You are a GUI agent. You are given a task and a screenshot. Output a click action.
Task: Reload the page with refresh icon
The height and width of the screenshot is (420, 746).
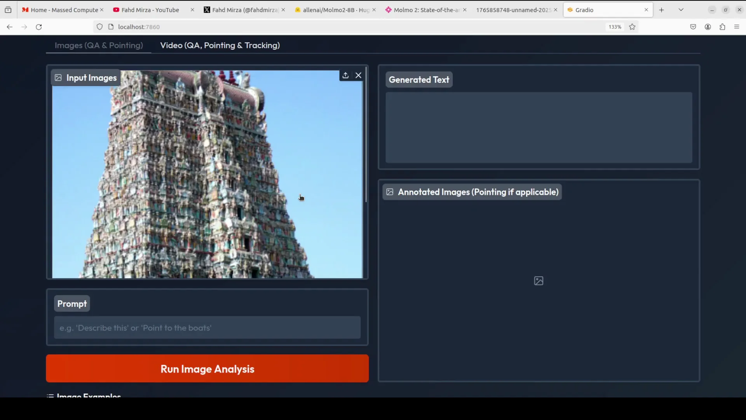[x=39, y=27]
